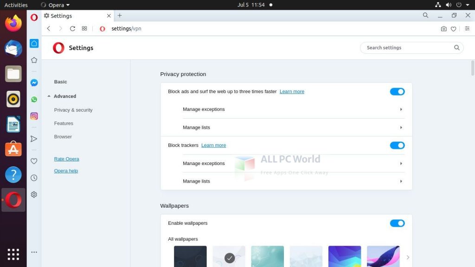Open sidebar three-dot setup menu

click(x=34, y=252)
